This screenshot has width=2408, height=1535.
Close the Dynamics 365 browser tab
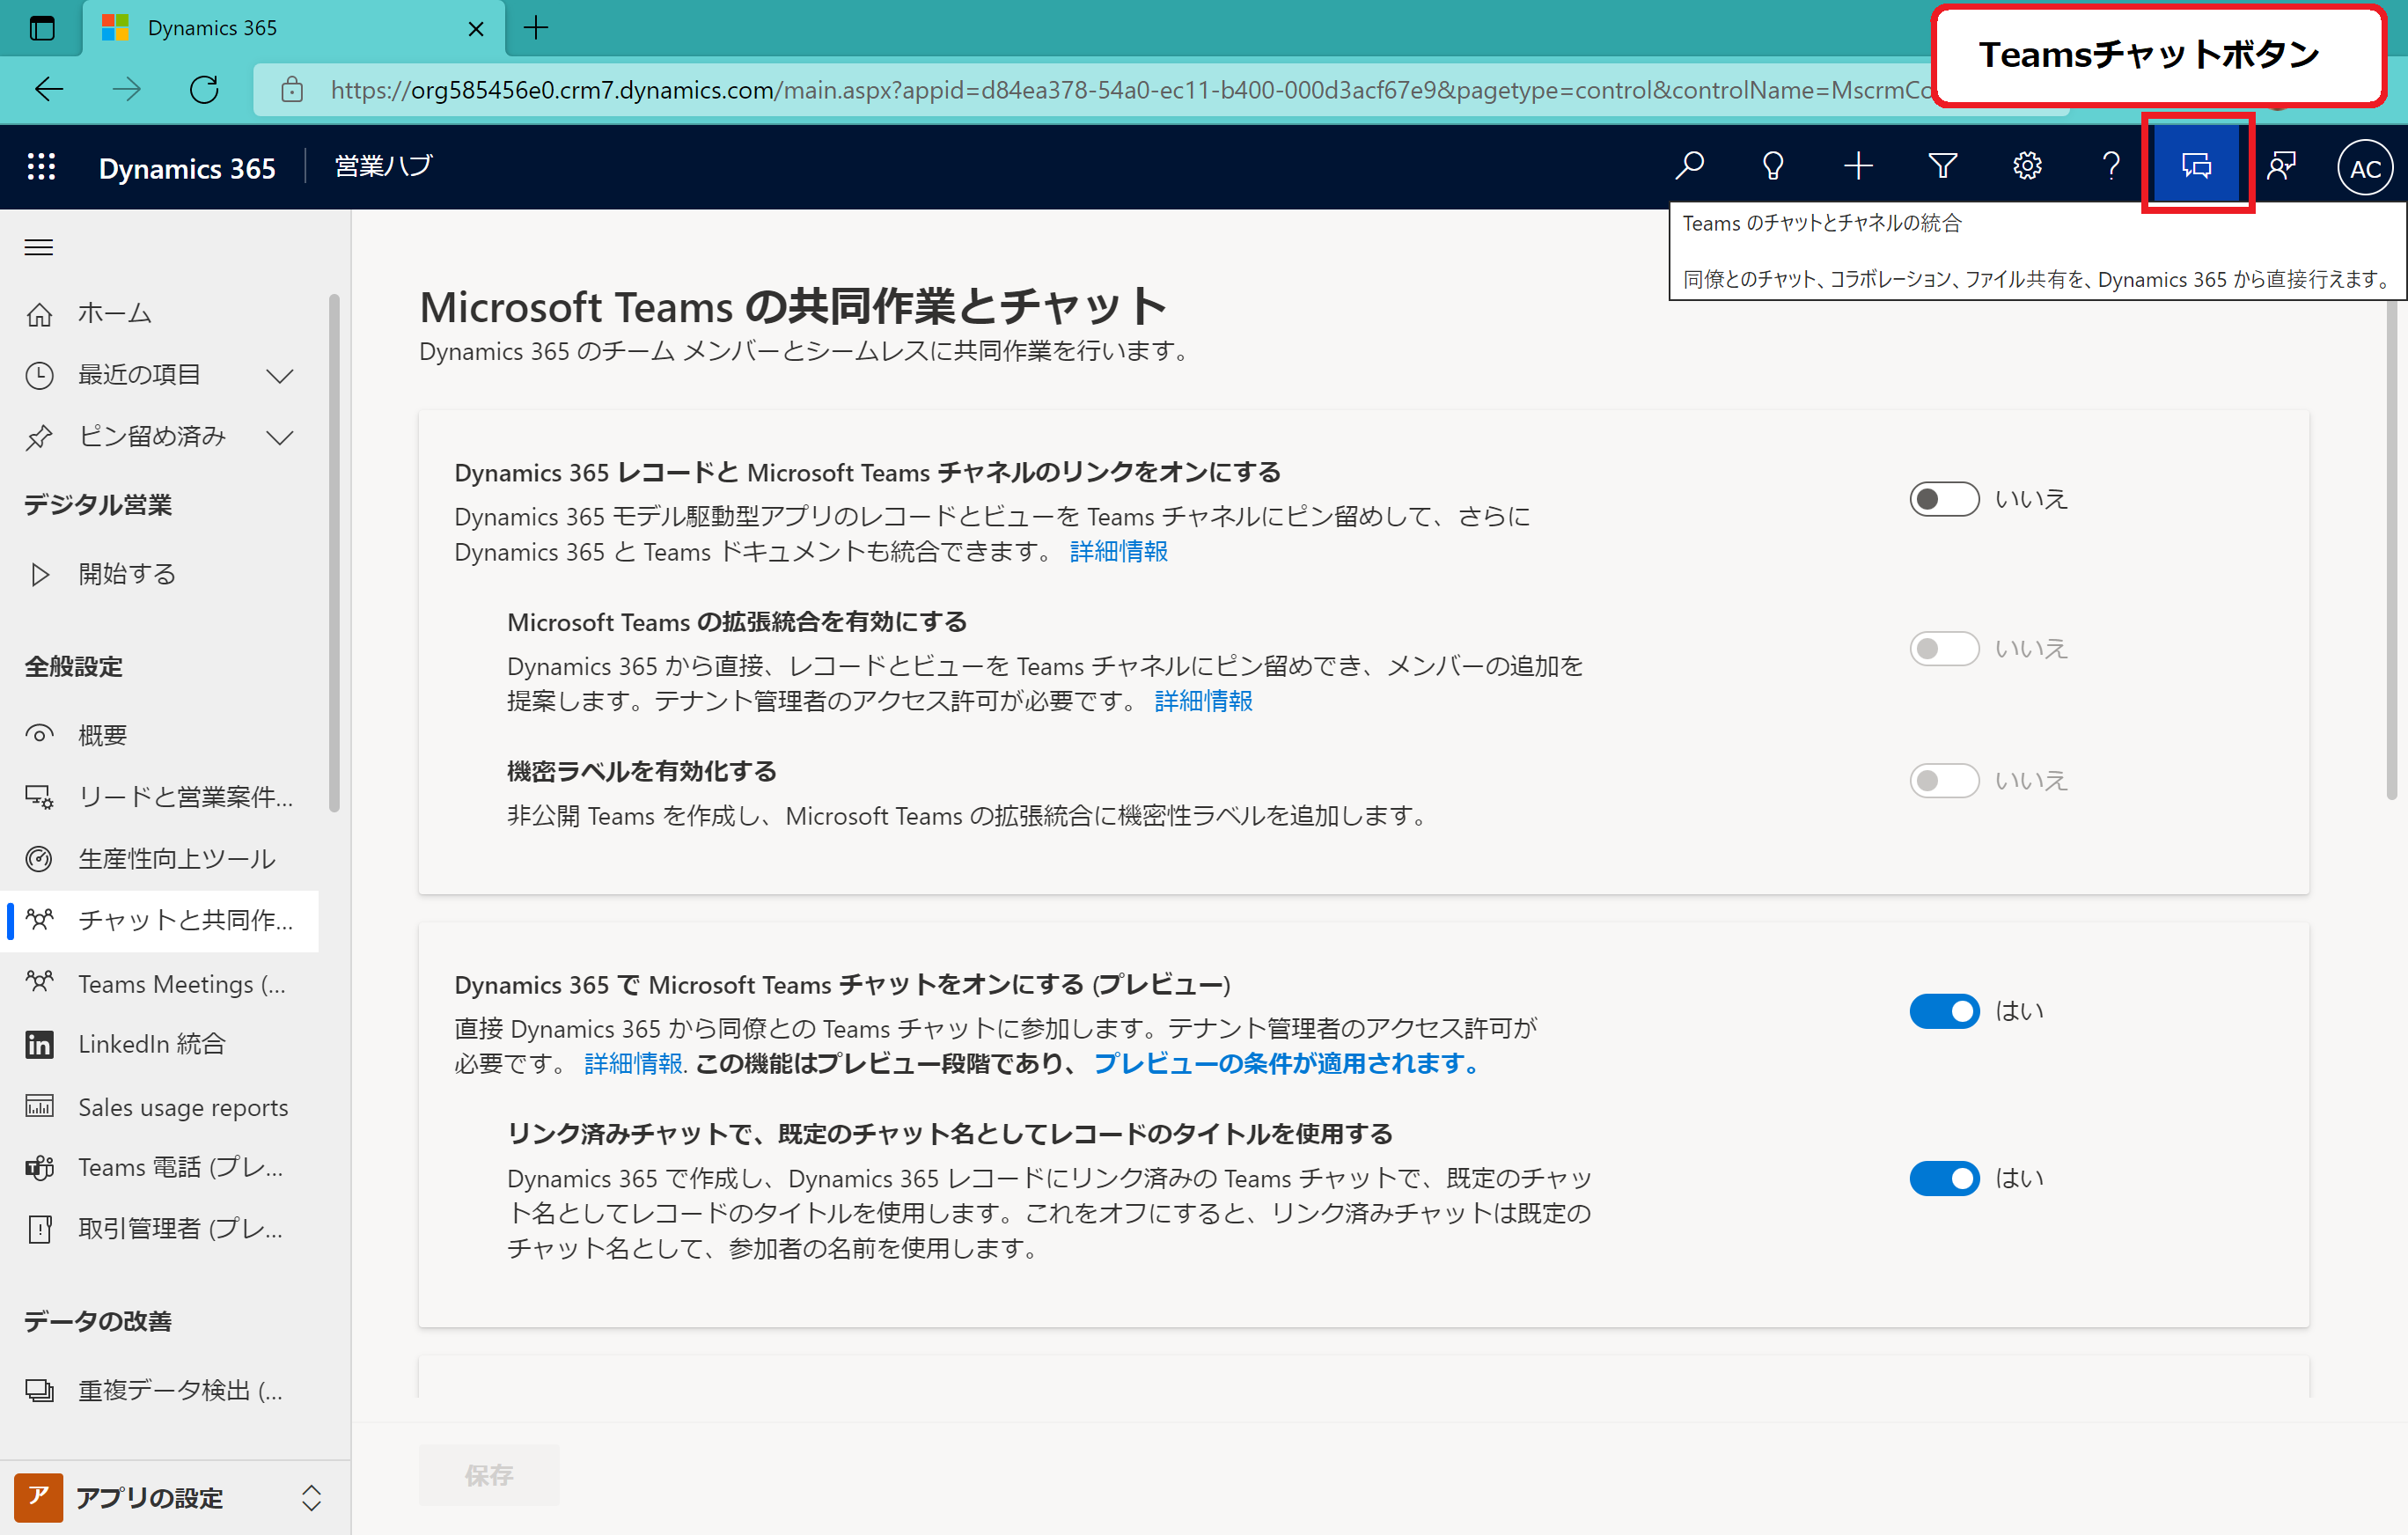pyautogui.click(x=476, y=29)
